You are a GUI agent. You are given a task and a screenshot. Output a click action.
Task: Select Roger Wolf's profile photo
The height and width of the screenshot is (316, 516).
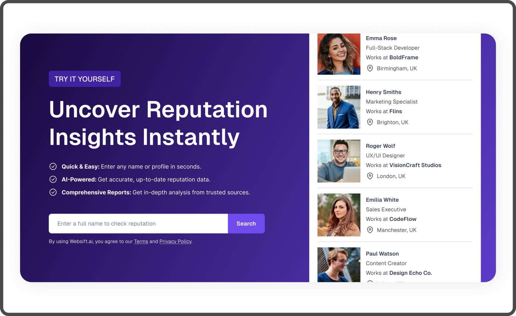339,161
